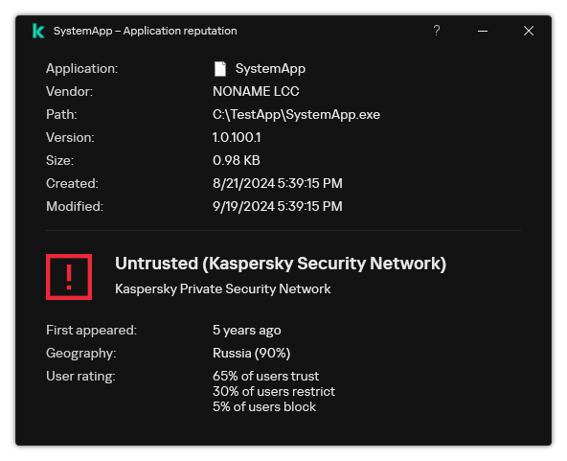This screenshot has height=461, width=567.
Task: Click version value 1.0.100.1
Action: (x=237, y=137)
